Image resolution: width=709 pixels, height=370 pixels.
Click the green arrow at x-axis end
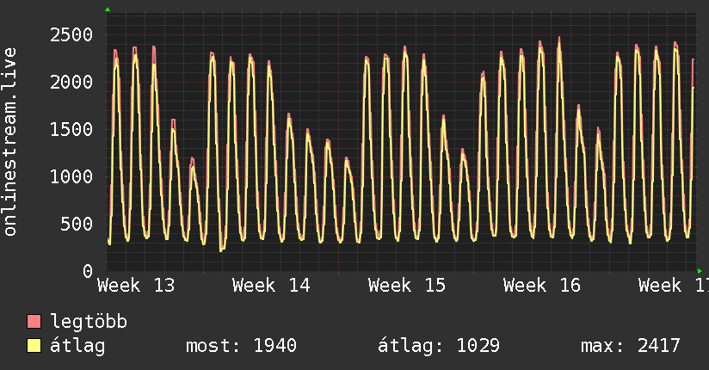(700, 271)
